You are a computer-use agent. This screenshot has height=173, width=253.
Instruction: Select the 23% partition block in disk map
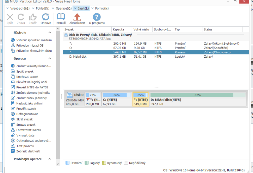coord(93,99)
